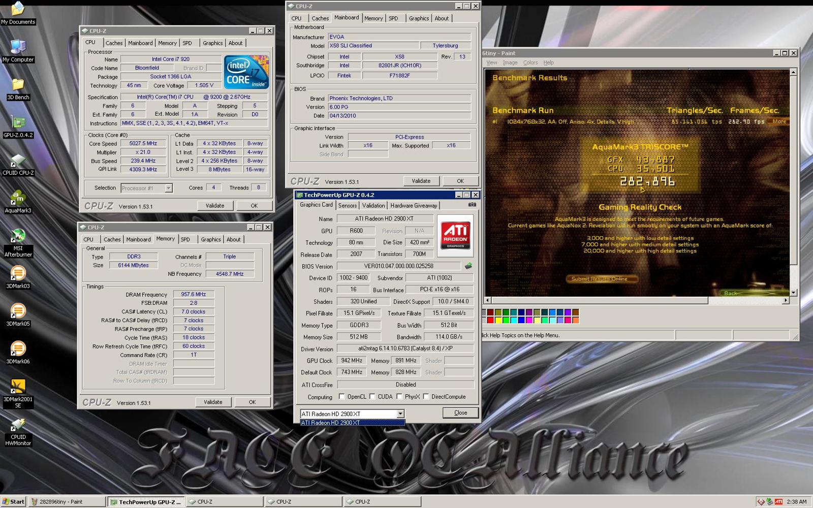Launch the 3DMark06 desktop shortcut

[x=18, y=353]
